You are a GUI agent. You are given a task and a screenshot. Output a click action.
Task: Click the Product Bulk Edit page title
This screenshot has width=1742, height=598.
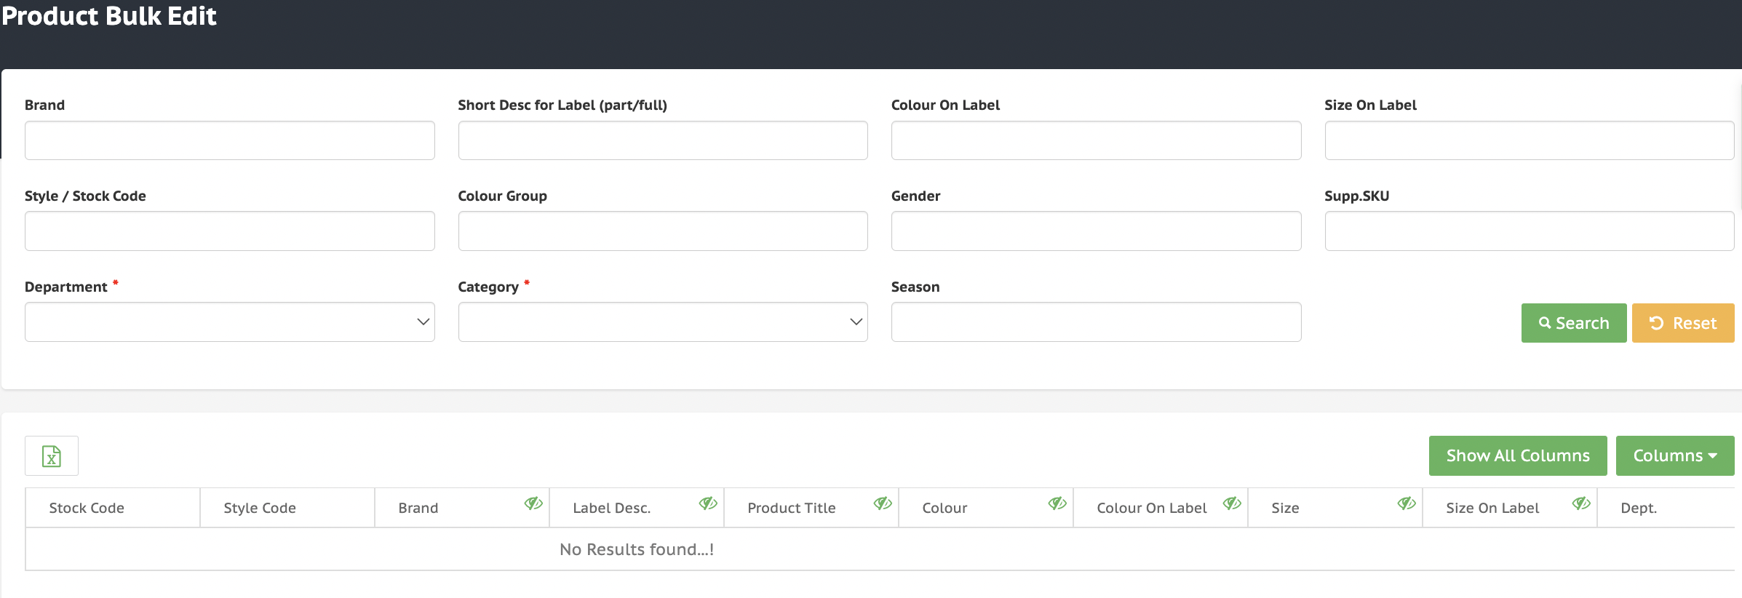[x=109, y=16]
